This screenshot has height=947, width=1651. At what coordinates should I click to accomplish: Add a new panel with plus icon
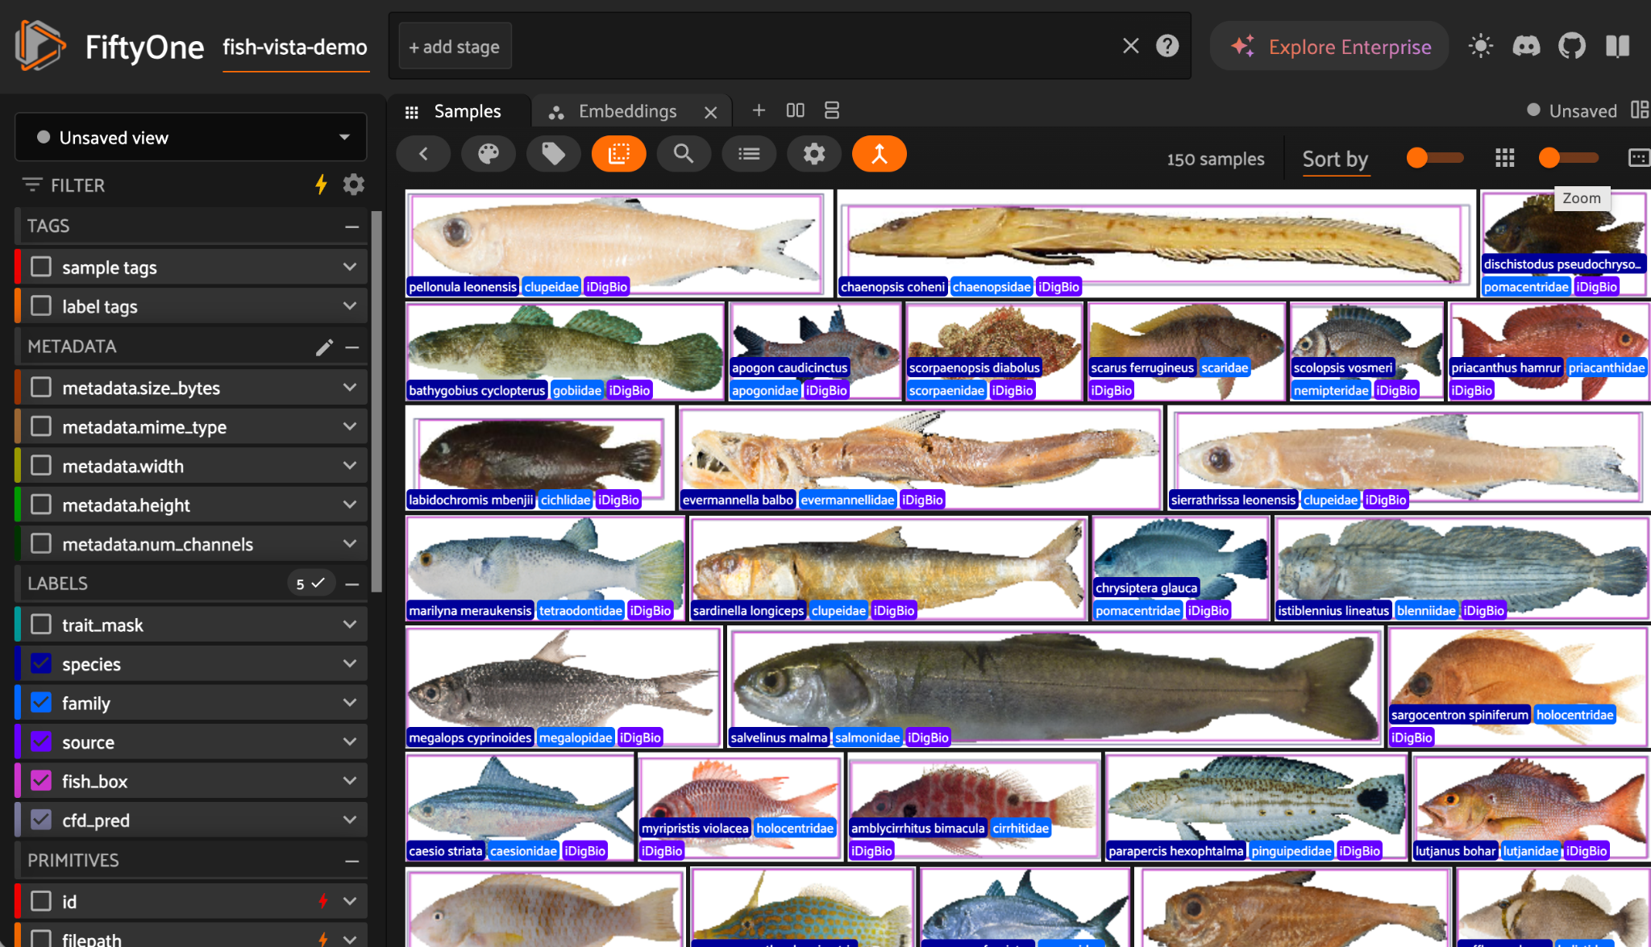[x=759, y=110]
